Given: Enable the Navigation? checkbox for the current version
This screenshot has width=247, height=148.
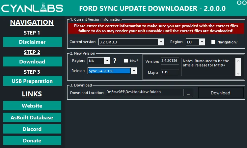Looking at the screenshot, I should [x=213, y=42].
